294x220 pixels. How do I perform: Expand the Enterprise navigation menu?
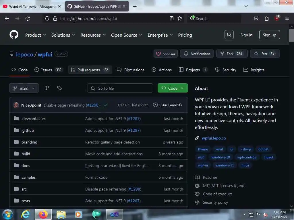[x=160, y=35]
